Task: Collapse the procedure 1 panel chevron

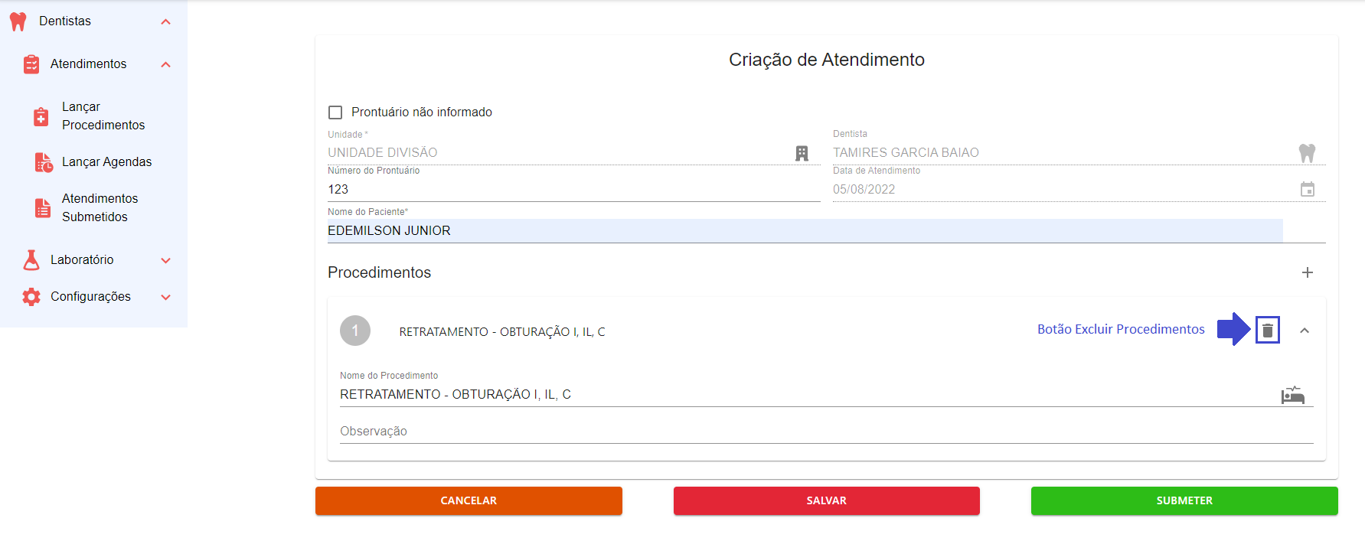Action: click(1305, 331)
